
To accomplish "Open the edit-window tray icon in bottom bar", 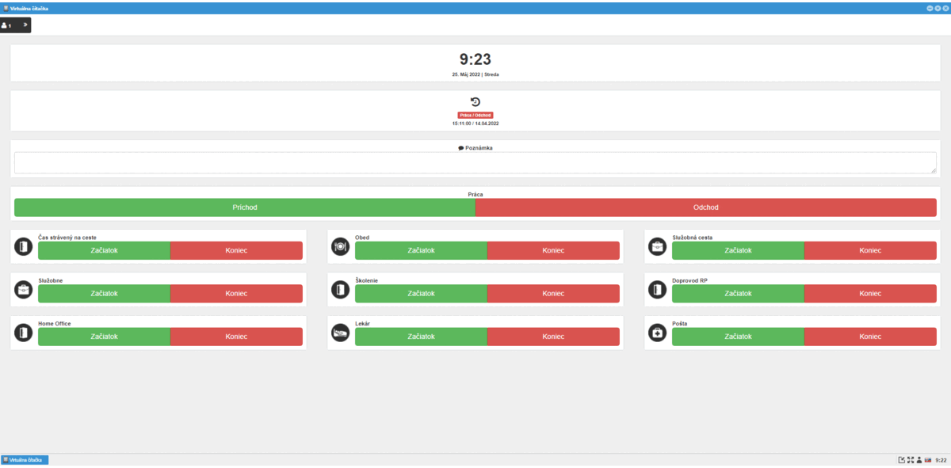I will click(901, 459).
